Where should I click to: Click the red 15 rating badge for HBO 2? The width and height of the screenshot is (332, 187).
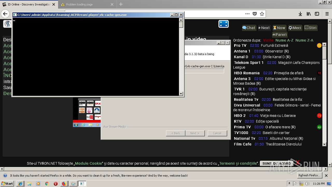[319, 116]
